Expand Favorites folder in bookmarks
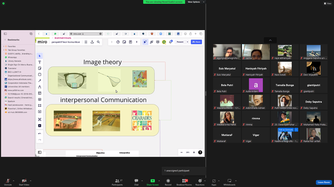Viewport: 334px width, 187px height. [x=4, y=46]
